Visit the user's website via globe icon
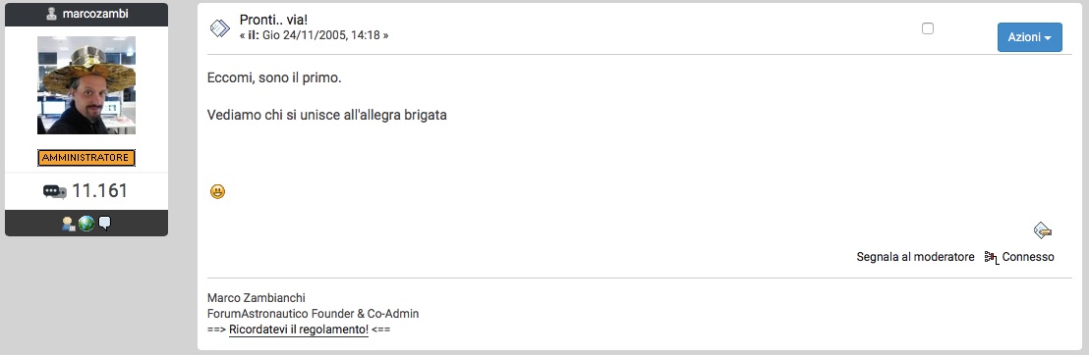The image size is (1089, 355). tap(86, 224)
